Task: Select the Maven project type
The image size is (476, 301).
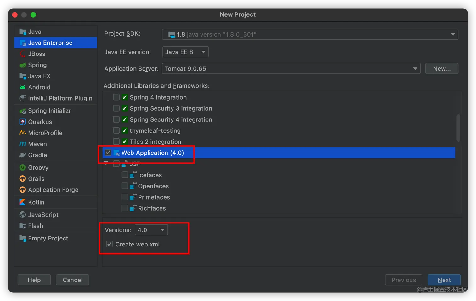Action: pyautogui.click(x=56, y=144)
